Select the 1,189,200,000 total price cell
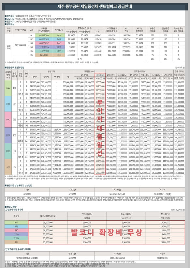This screenshot has height=268, width=190. pyautogui.click(x=68, y=134)
